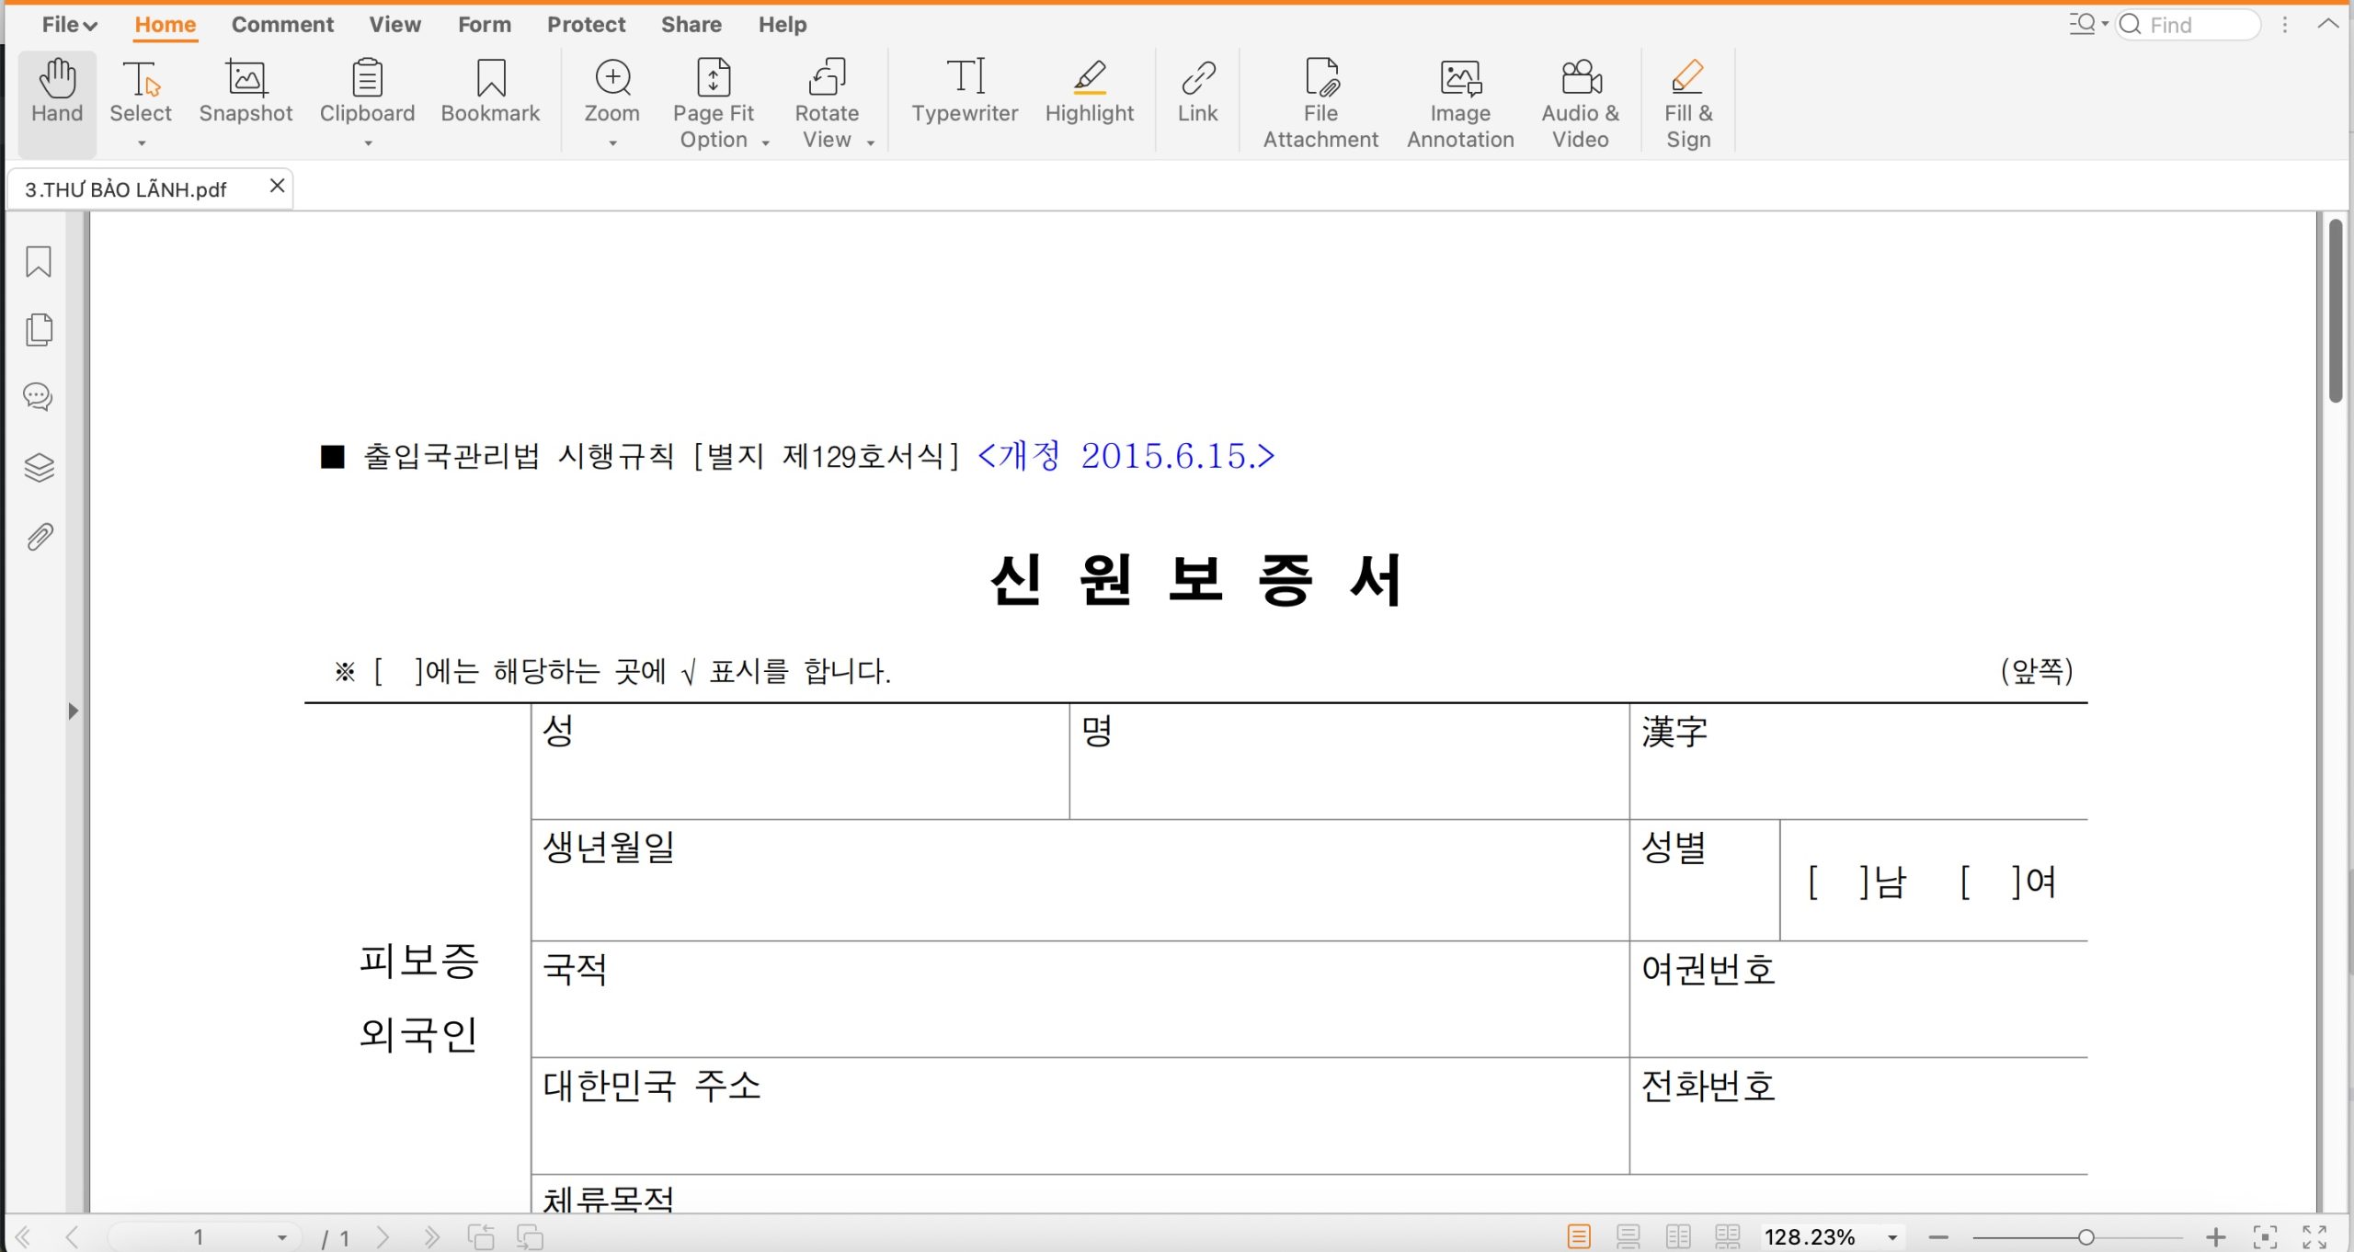
Task: Toggle full screen mode
Action: pyautogui.click(x=2314, y=1236)
